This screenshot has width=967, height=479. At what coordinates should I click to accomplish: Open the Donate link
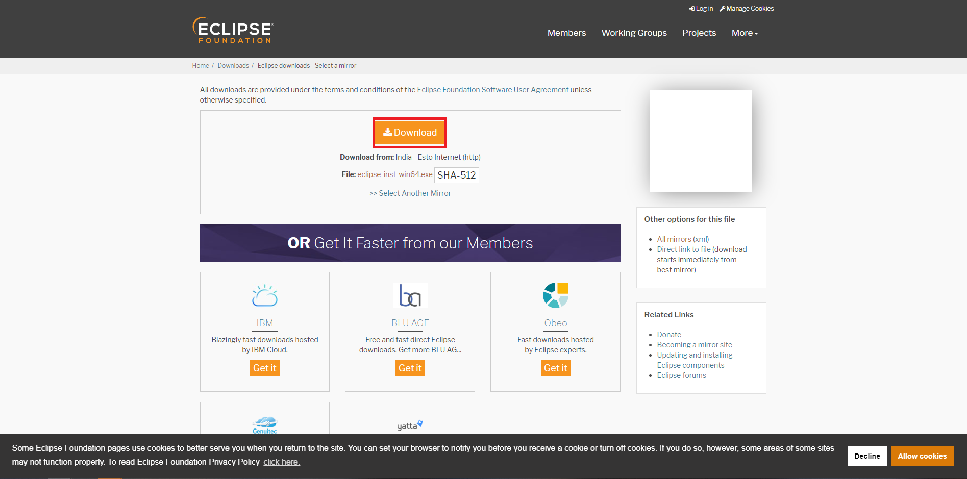click(x=669, y=335)
